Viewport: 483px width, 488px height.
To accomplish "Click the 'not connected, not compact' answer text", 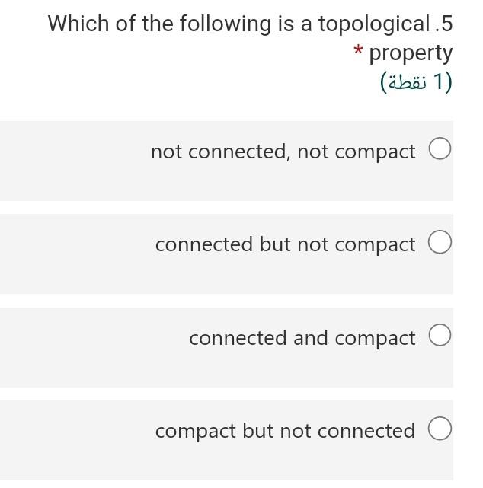I will point(283,152).
